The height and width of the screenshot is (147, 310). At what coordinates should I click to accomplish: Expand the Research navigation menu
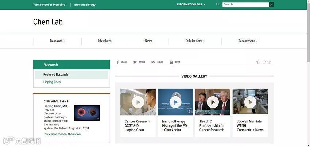(x=57, y=41)
